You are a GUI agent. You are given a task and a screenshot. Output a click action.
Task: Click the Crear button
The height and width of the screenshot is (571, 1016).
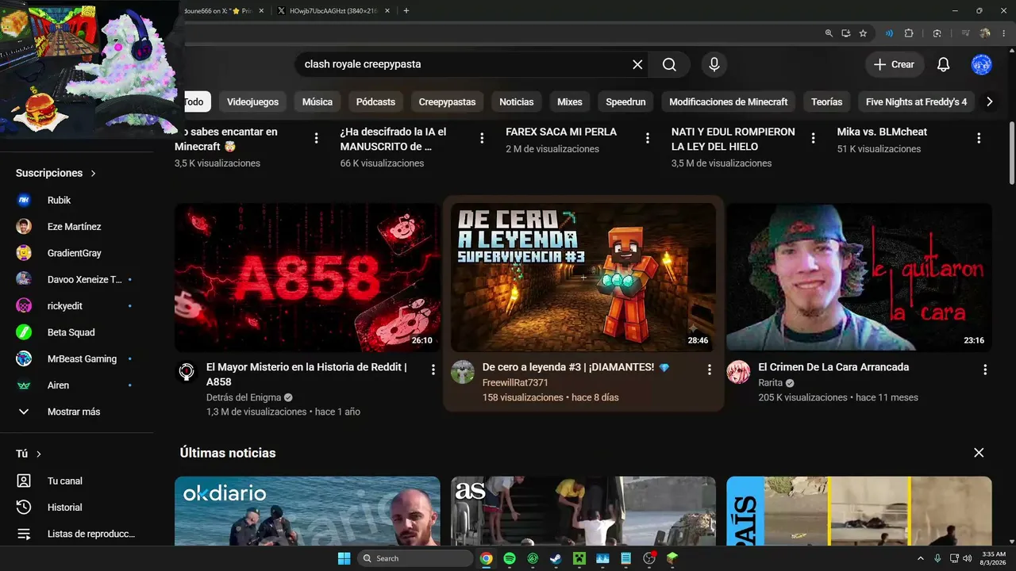coord(895,64)
